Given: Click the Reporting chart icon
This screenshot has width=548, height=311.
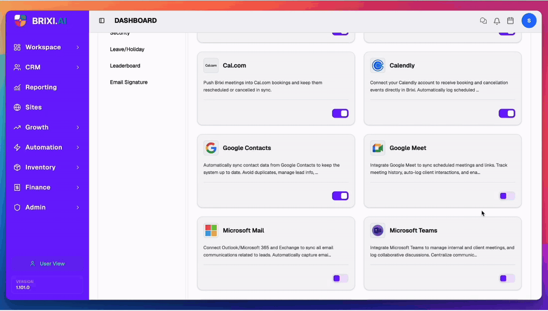Looking at the screenshot, I should [x=17, y=87].
